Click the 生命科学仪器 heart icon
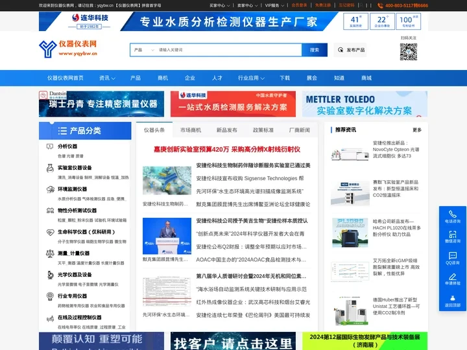Screen dimensions: 467x350 (50, 232)
